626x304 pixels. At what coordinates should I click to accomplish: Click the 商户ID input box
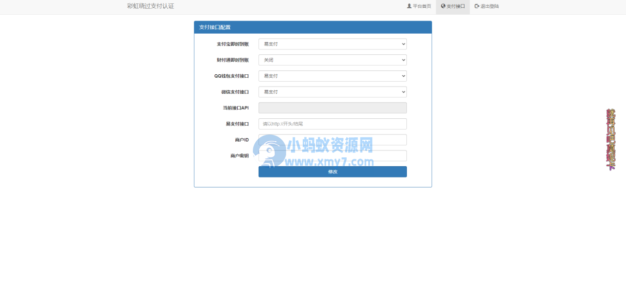(x=333, y=140)
